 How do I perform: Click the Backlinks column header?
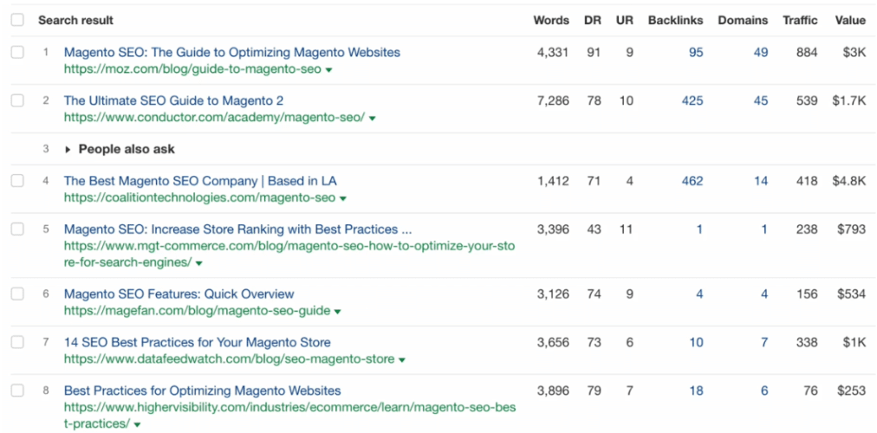click(x=676, y=21)
